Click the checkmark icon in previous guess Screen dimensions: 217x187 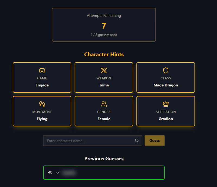pos(58,173)
